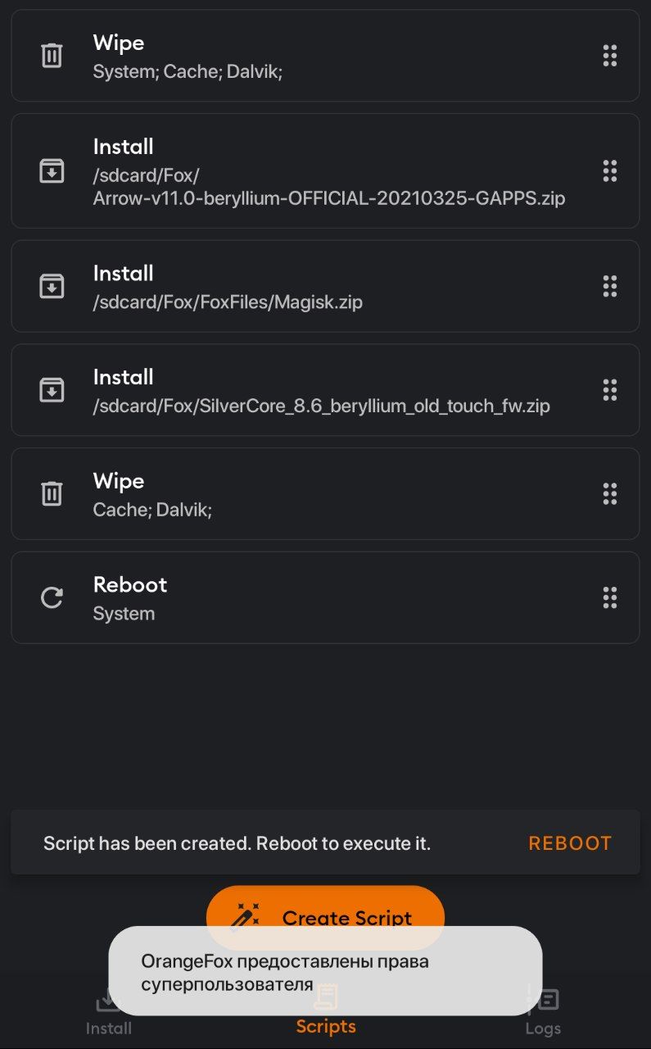Tap the superuser rights toast message
Viewport: 651px width, 1049px height.
coord(325,971)
